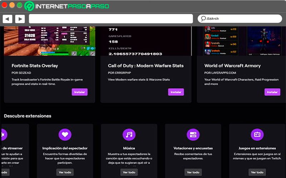Click the heart icon for Implicación del espectador
The width and height of the screenshot is (286, 178).
[65, 135]
